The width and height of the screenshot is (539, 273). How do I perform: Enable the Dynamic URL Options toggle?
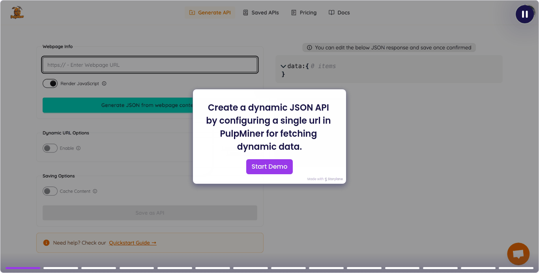pos(50,148)
